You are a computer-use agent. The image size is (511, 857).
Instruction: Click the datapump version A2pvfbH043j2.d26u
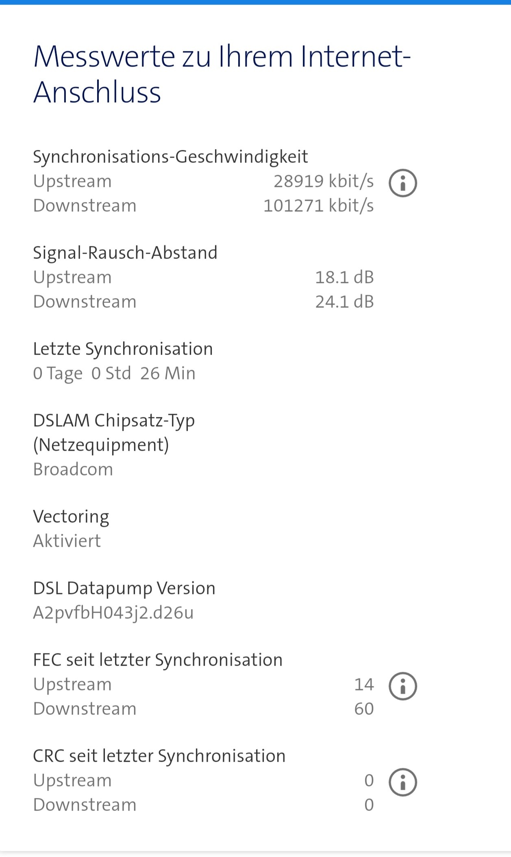113,613
